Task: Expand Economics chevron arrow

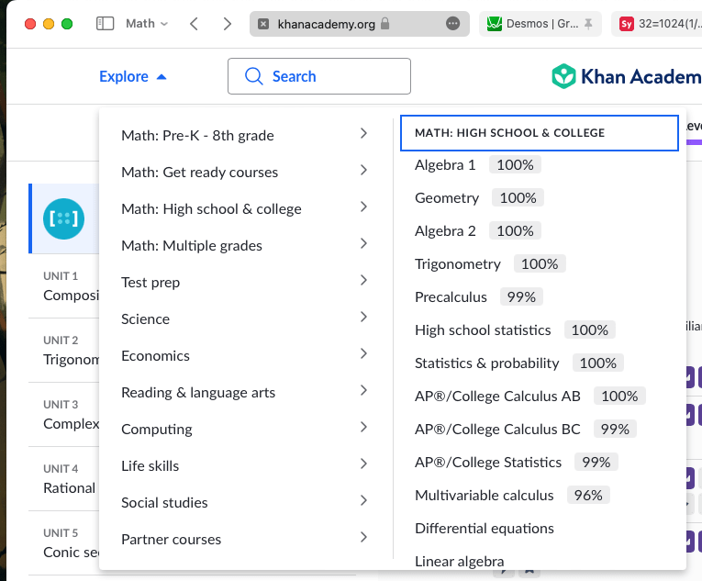Action: pyautogui.click(x=363, y=354)
